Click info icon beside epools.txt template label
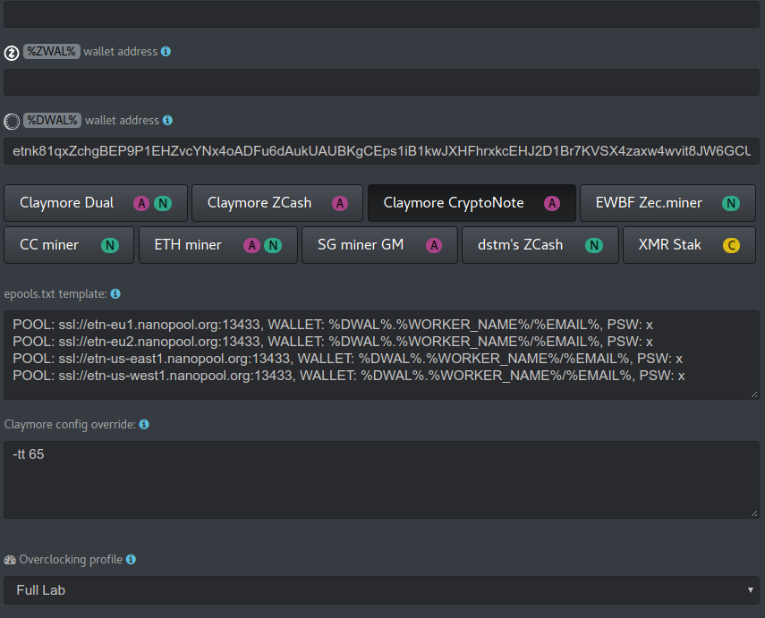 point(115,293)
